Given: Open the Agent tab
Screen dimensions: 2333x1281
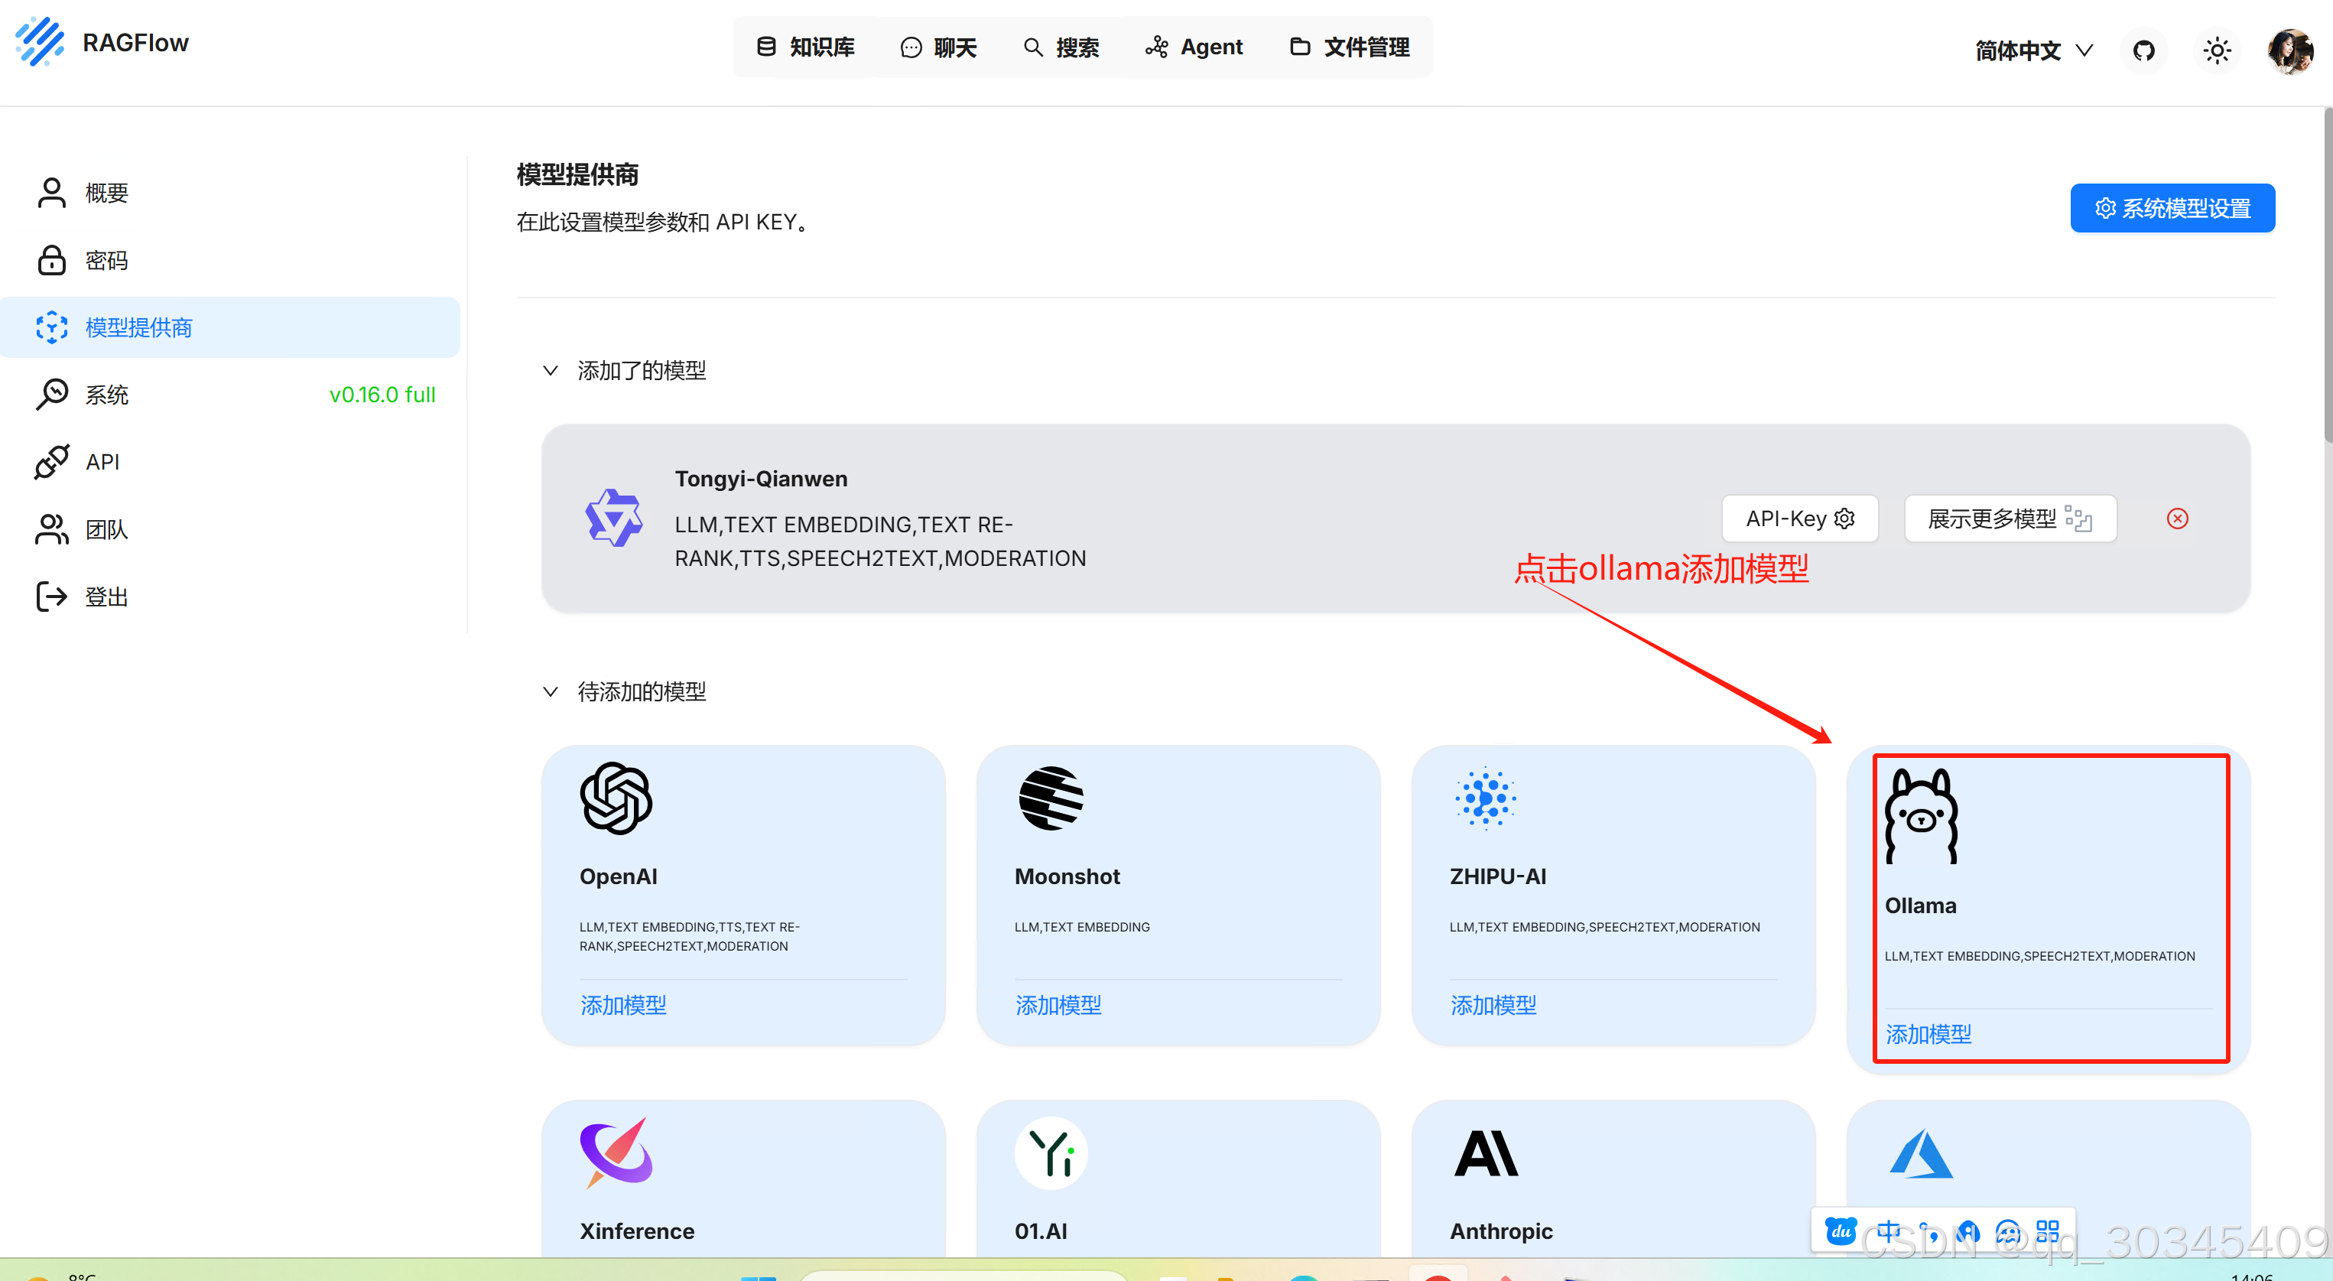Looking at the screenshot, I should [1194, 47].
